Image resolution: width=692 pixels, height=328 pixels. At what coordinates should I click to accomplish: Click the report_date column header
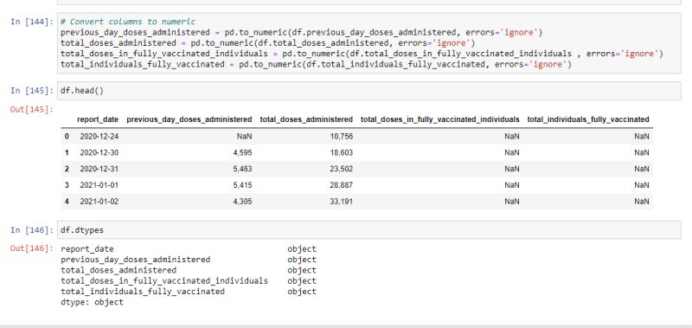pyautogui.click(x=98, y=119)
